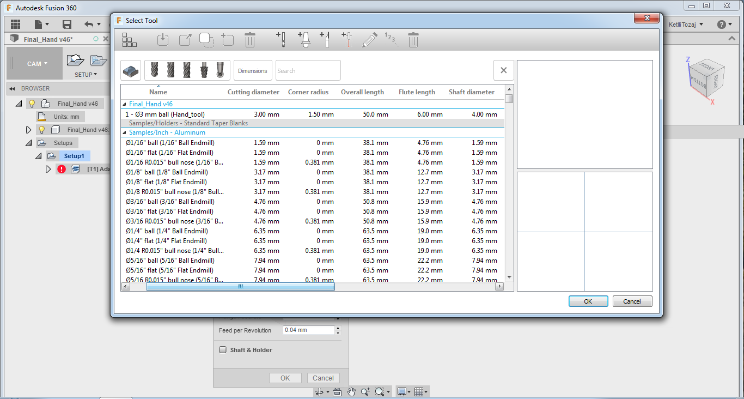Screen dimensions: 744x399
Task: Click the first trash delete icon
Action: pyautogui.click(x=250, y=40)
